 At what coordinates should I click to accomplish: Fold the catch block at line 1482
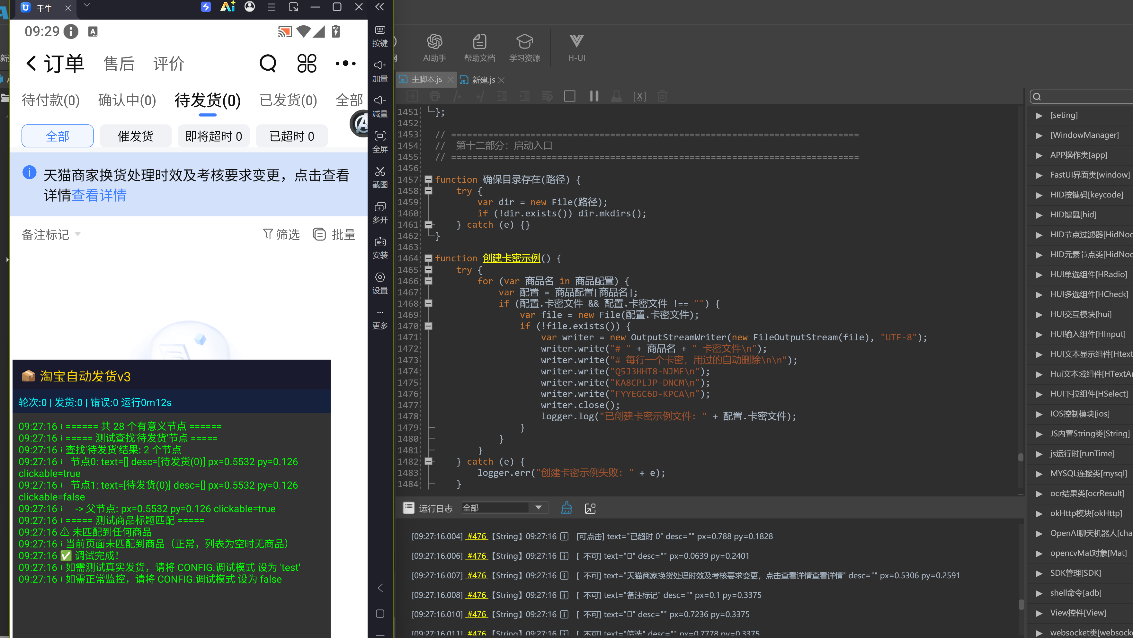428,461
